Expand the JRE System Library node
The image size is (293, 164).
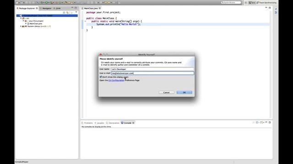[21, 26]
